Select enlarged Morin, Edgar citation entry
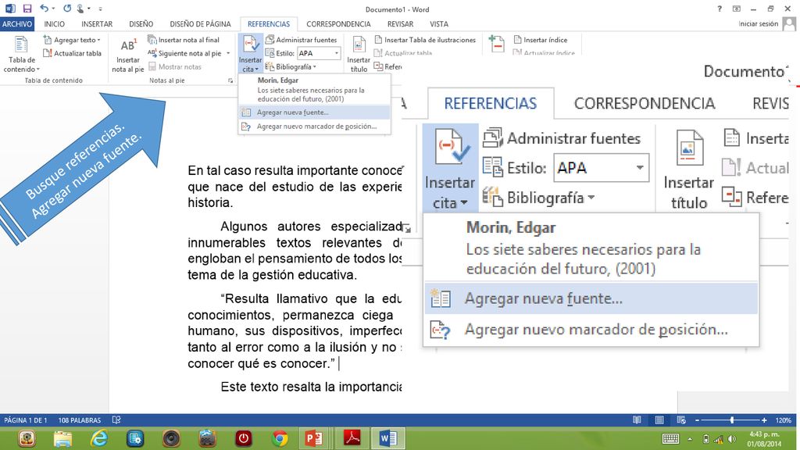The image size is (800, 450). [591, 248]
